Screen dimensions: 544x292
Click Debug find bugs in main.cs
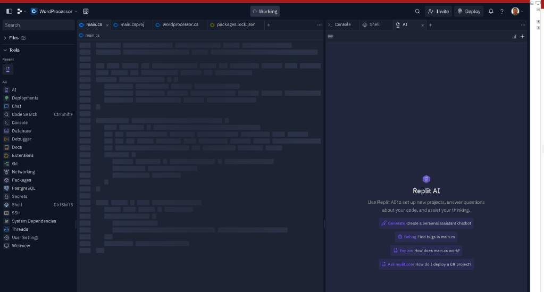[426, 237]
